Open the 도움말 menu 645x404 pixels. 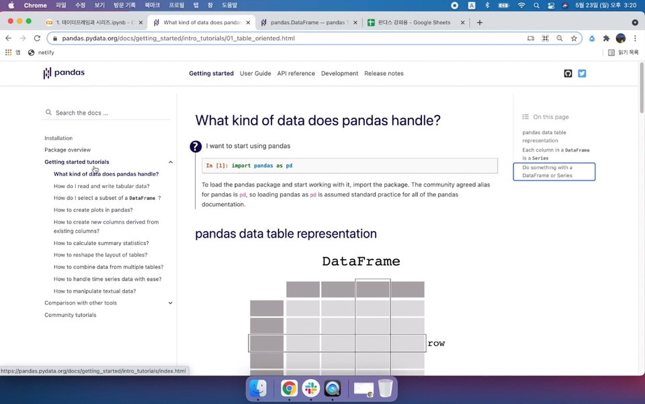[230, 5]
